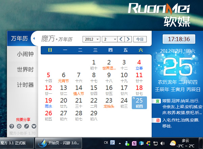Image resolution: width=203 pixels, height=149 pixels.
Task: Select date 19 雨水
Action: (x=48, y=103)
